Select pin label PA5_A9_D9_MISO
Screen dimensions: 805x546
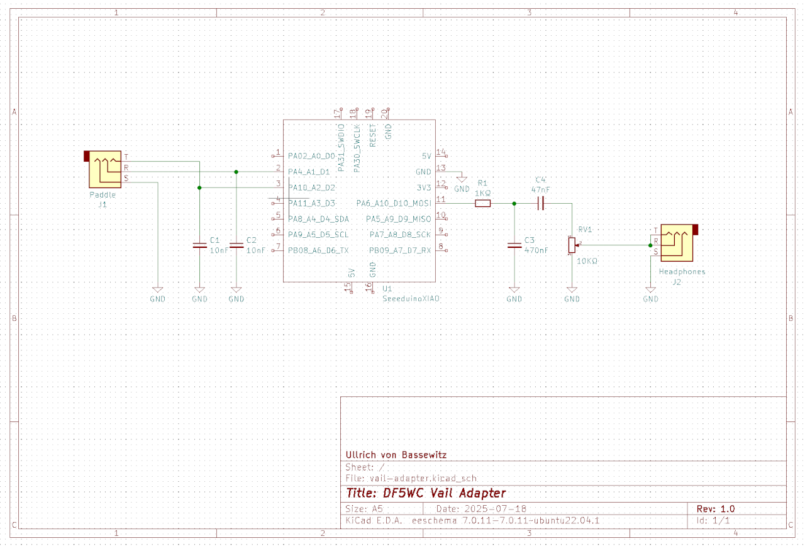[x=399, y=219]
